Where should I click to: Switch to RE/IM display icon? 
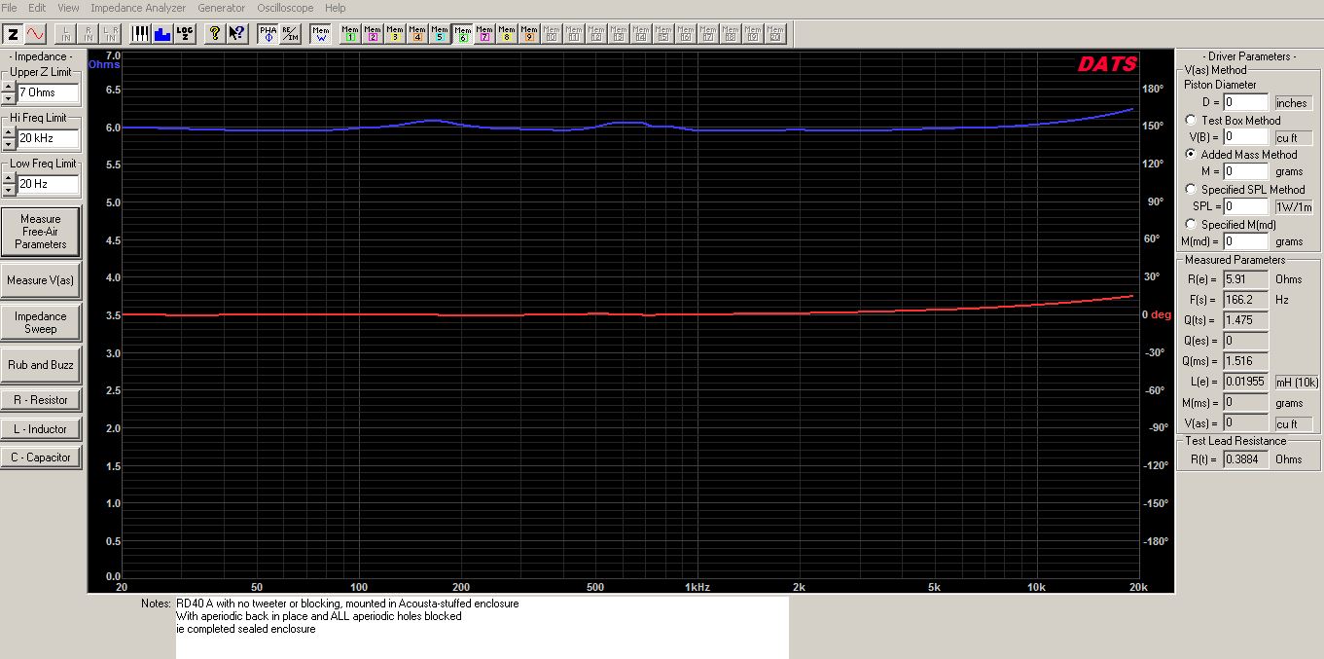[x=290, y=34]
